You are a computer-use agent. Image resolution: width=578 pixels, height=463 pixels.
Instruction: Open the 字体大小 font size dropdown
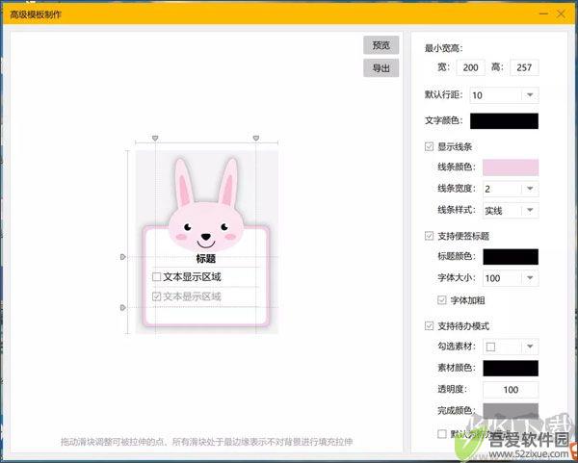(x=511, y=278)
